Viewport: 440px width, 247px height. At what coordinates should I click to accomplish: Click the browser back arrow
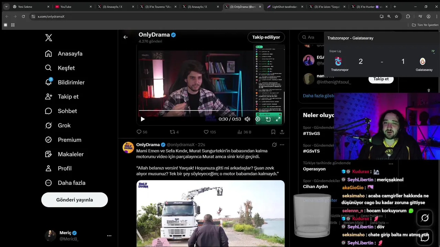click(x=6, y=16)
